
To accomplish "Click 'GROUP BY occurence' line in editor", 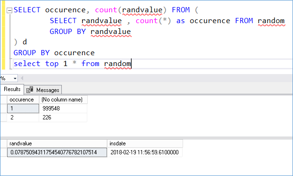I will click(54, 53).
